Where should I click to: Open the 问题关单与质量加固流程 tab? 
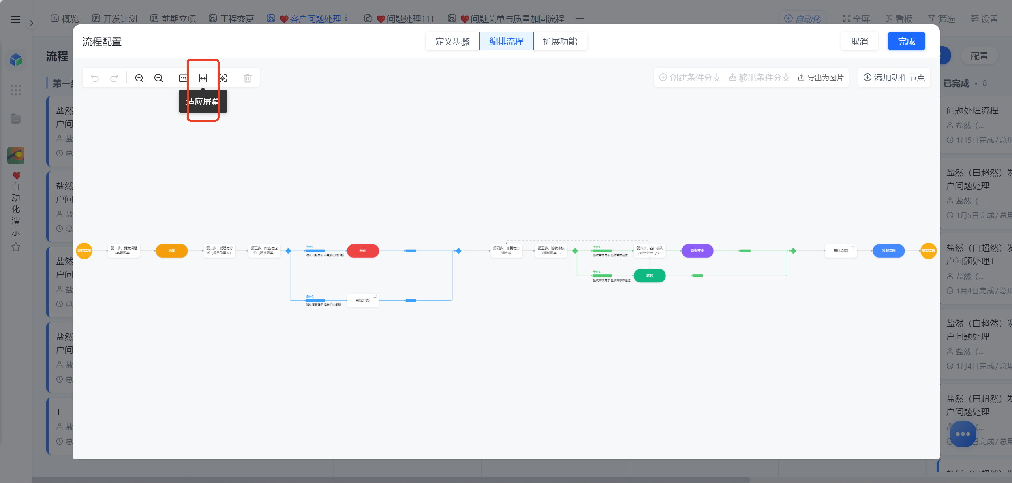coord(506,19)
